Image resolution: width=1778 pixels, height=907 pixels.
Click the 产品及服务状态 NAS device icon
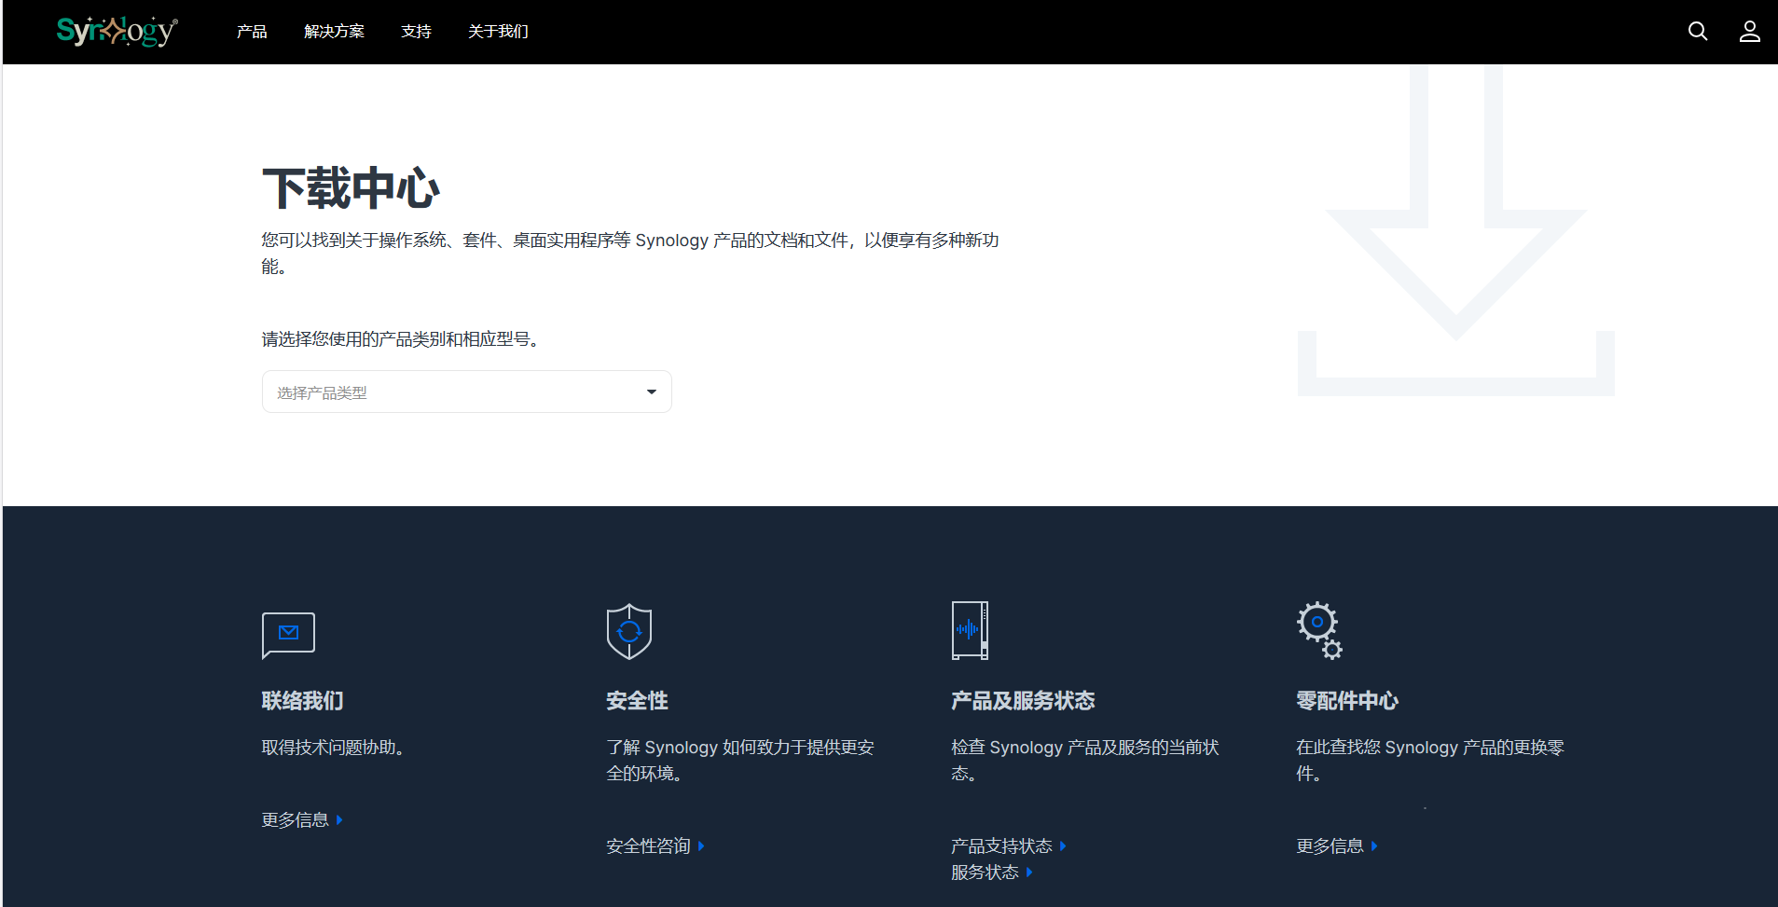coord(970,631)
